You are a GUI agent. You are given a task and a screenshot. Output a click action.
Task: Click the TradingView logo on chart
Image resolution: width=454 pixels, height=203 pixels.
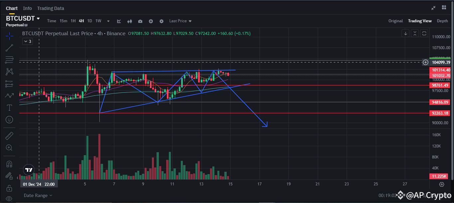coord(29,170)
